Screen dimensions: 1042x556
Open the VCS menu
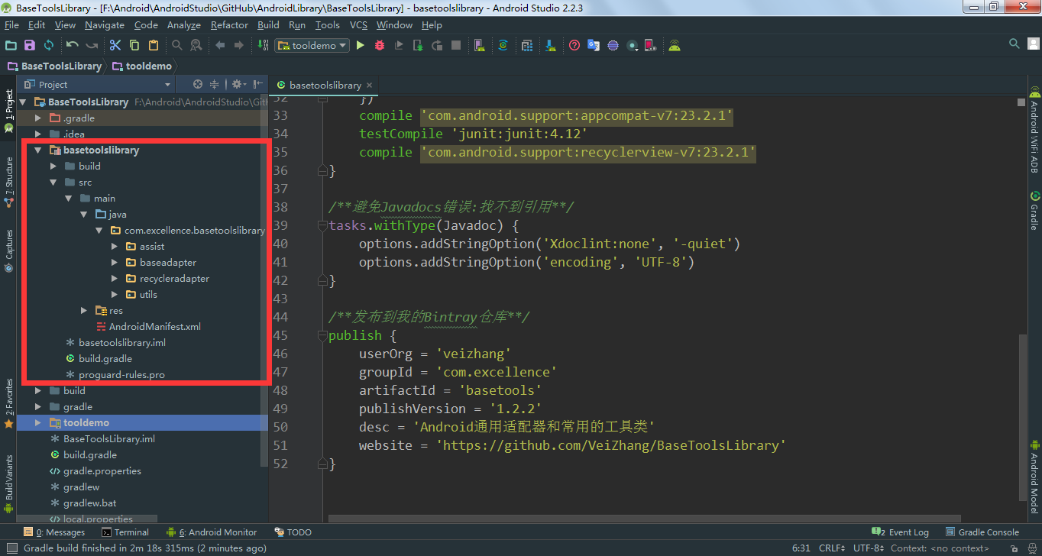click(358, 25)
